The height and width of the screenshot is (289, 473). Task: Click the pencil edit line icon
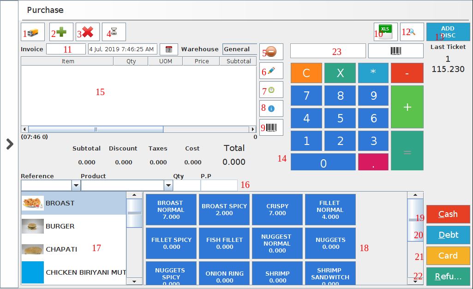coord(271,72)
